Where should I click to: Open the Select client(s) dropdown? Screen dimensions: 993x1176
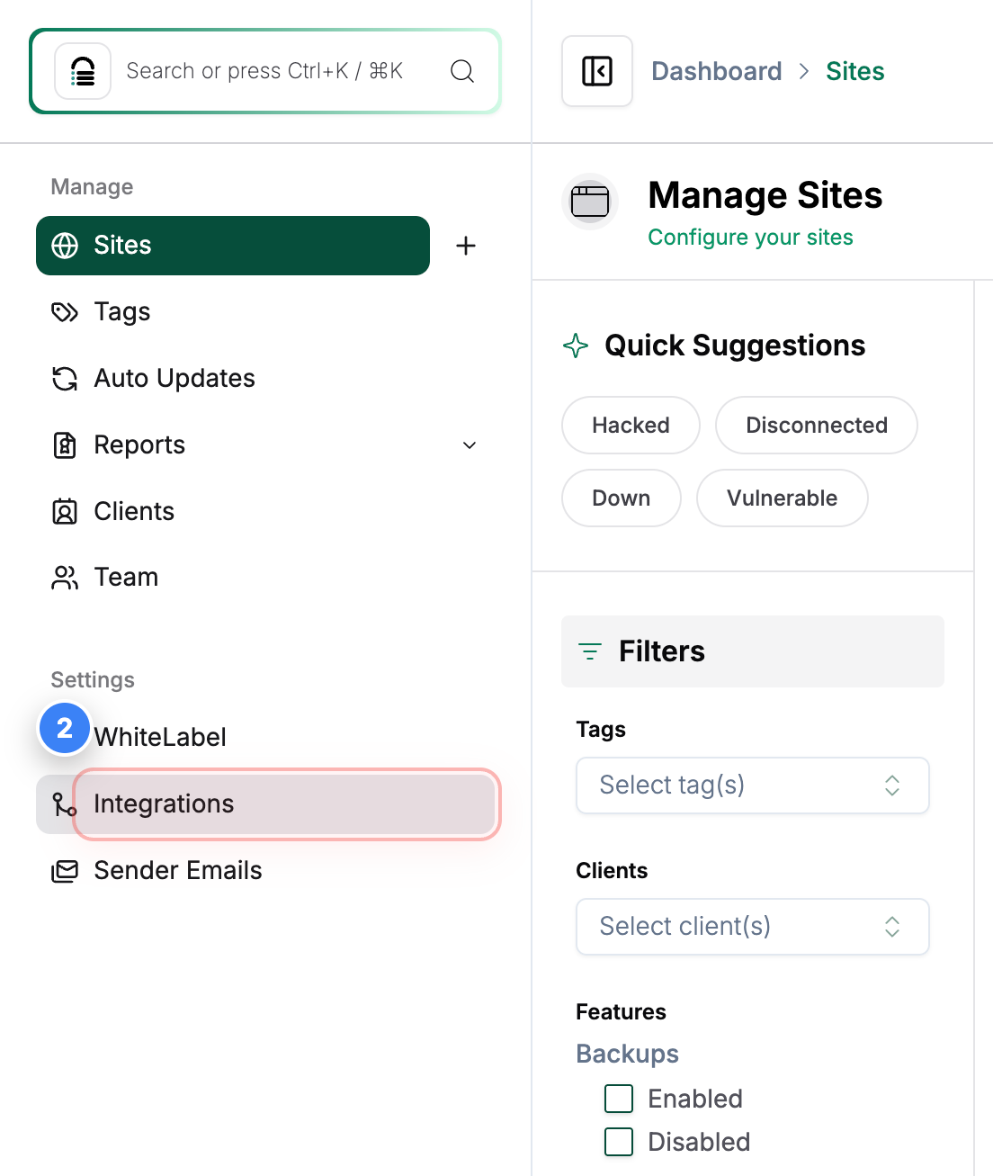point(752,927)
